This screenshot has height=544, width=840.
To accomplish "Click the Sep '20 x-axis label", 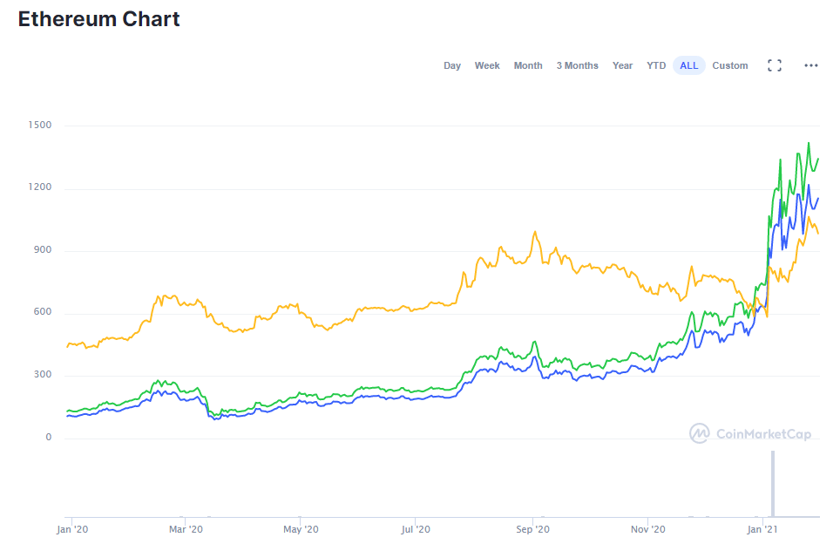I will [532, 529].
